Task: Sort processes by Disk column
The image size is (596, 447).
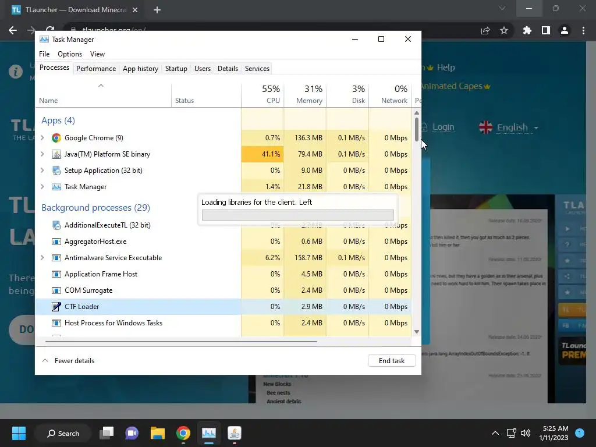Action: pos(348,94)
